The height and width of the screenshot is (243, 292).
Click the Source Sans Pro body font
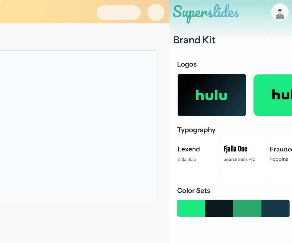pyautogui.click(x=239, y=159)
